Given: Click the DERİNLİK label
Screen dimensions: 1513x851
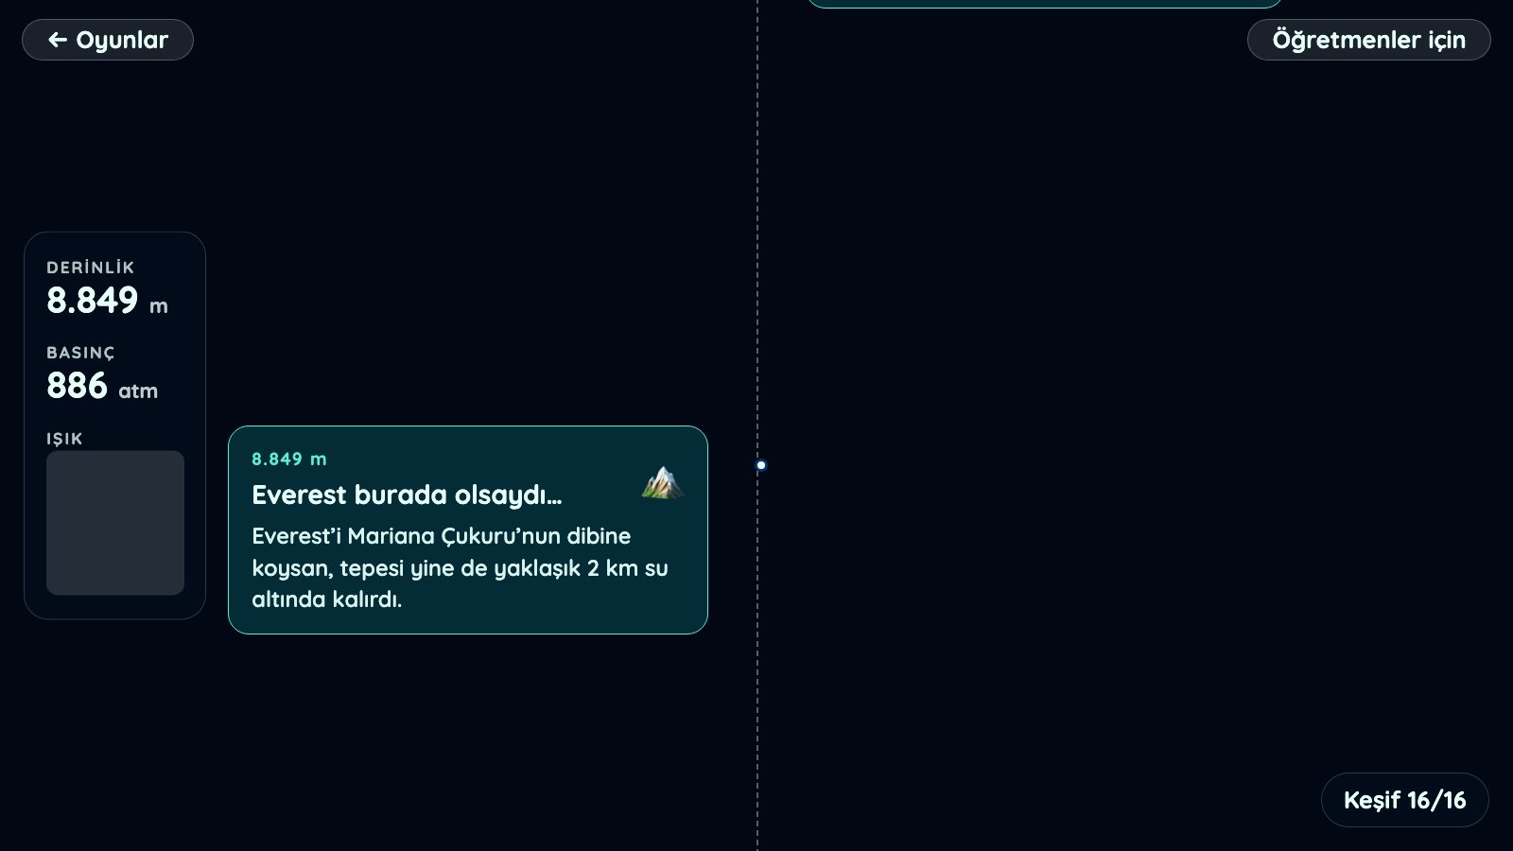Looking at the screenshot, I should click(91, 268).
